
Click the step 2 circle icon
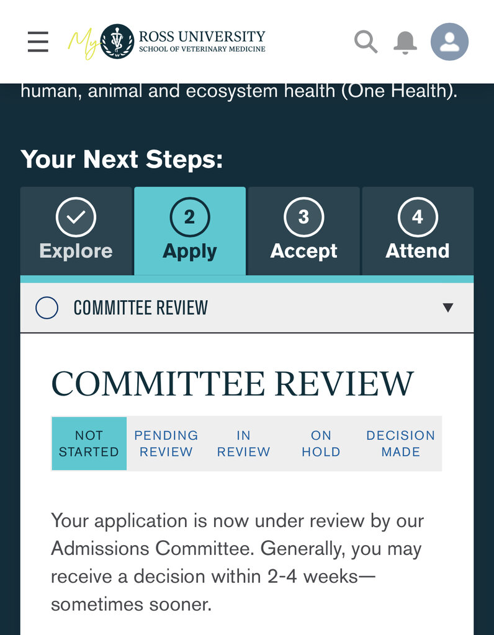click(x=189, y=217)
